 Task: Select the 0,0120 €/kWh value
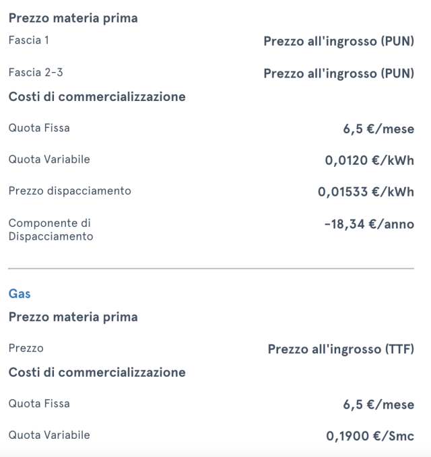[370, 160]
